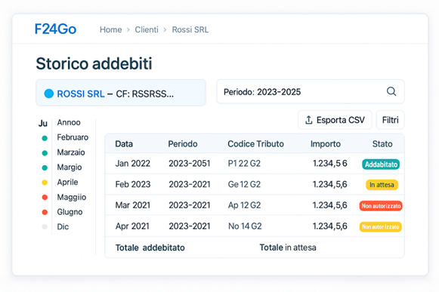Viewport: 439px width, 292px height.
Task: Click the Esporta CSV button
Action: pyautogui.click(x=335, y=120)
